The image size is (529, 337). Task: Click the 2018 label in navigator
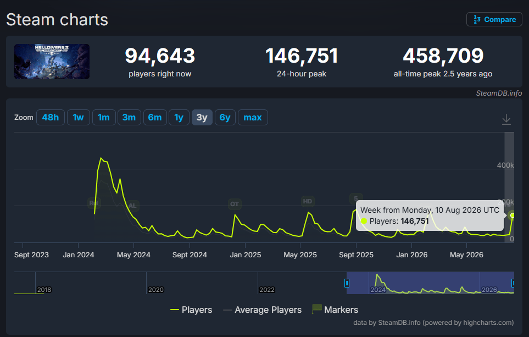click(x=44, y=290)
